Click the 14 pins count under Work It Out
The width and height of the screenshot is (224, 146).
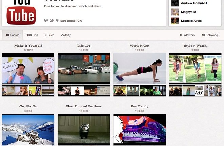pos(139,50)
